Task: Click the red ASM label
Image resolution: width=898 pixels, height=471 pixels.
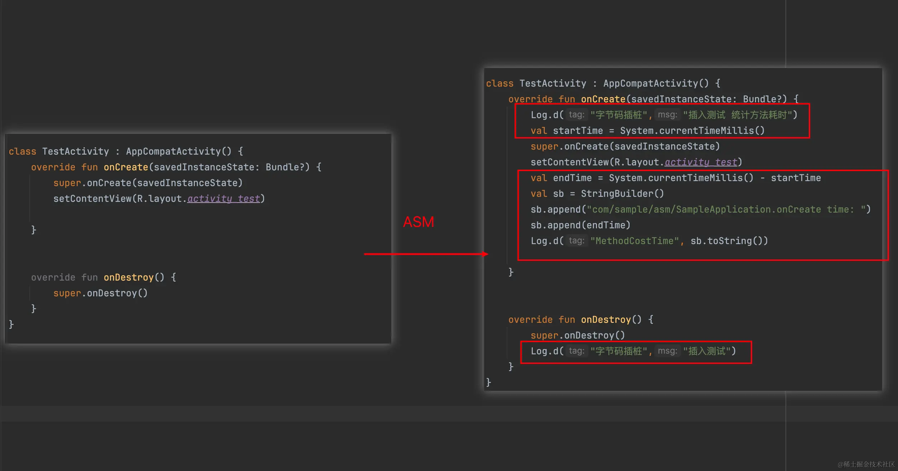Action: (418, 222)
